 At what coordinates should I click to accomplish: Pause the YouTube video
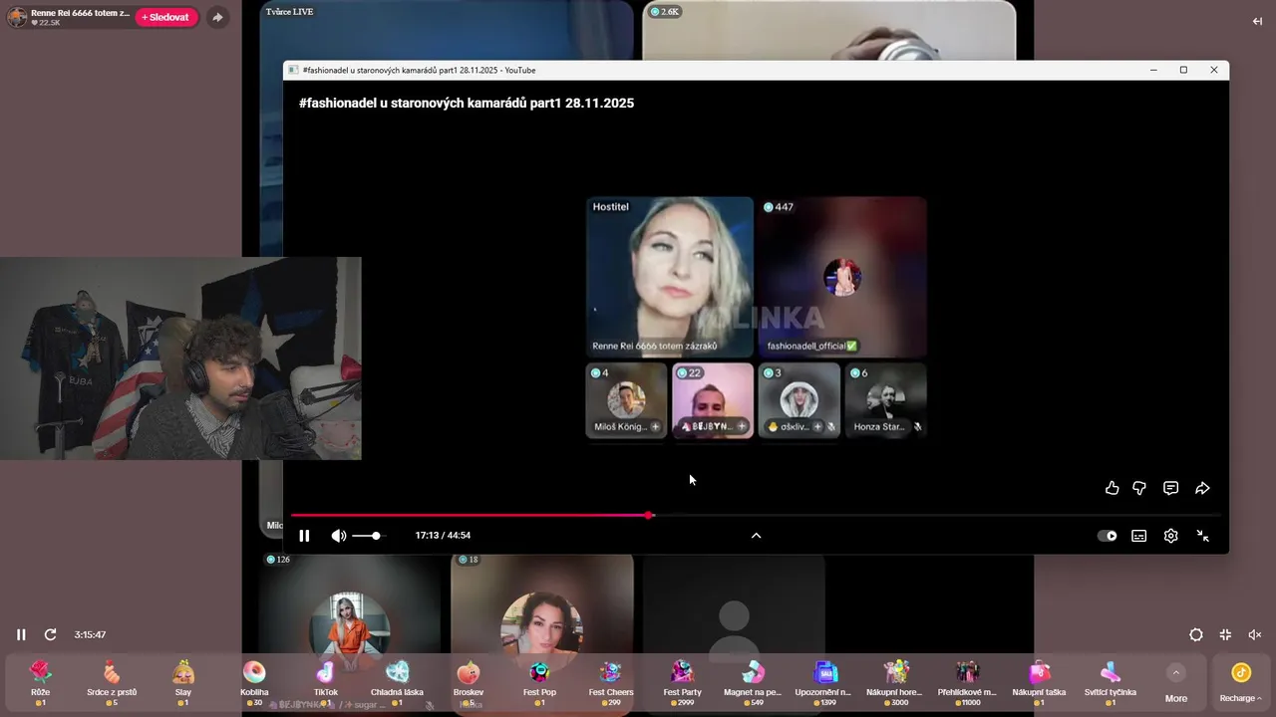304,536
